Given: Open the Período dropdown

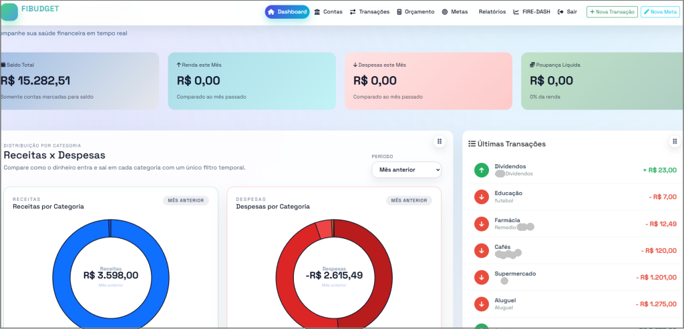Looking at the screenshot, I should pos(406,170).
